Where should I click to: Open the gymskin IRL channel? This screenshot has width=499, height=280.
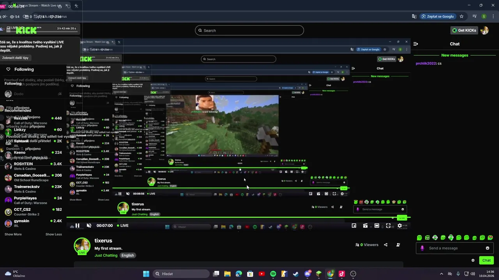[x=33, y=223]
